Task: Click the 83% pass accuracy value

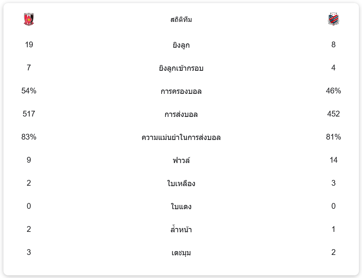Action: (x=29, y=137)
